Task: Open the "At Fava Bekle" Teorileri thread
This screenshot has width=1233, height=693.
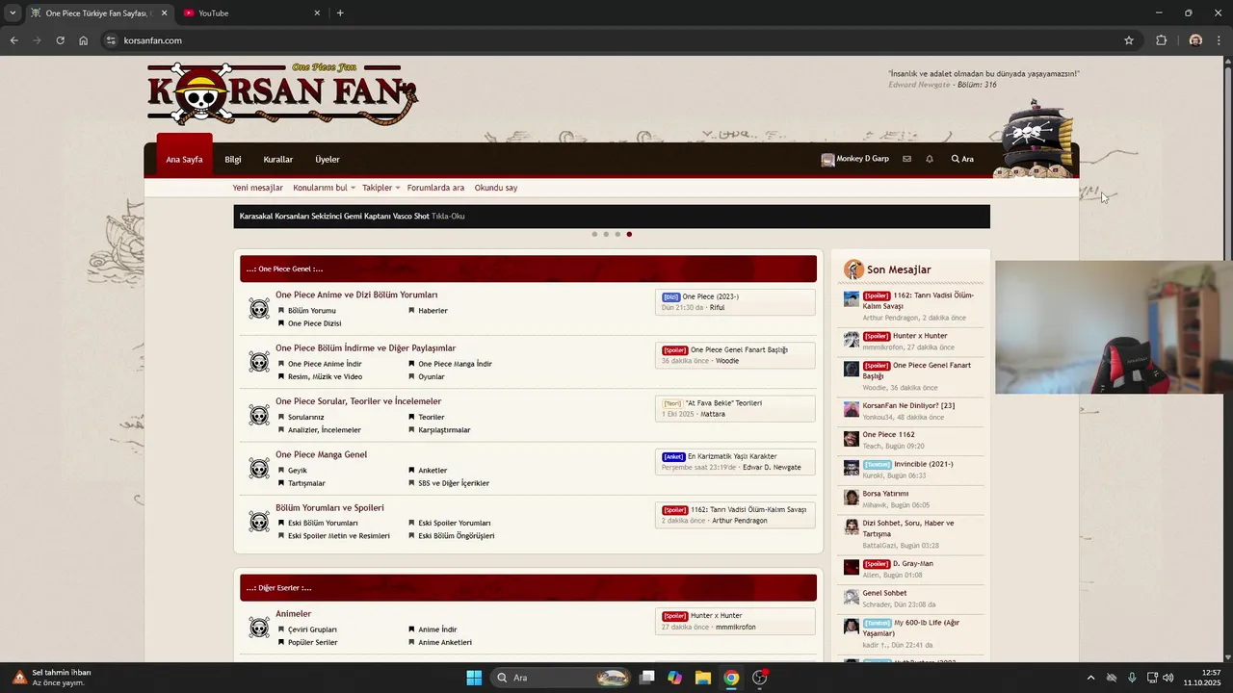Action: click(723, 403)
